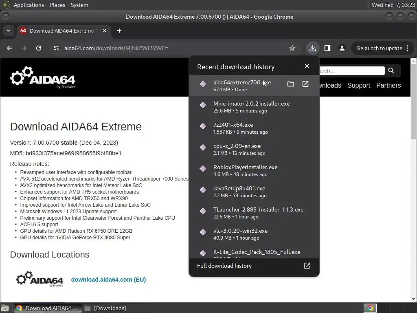The width and height of the screenshot is (417, 313).
Task: Open the Places menu
Action: [x=57, y=5]
